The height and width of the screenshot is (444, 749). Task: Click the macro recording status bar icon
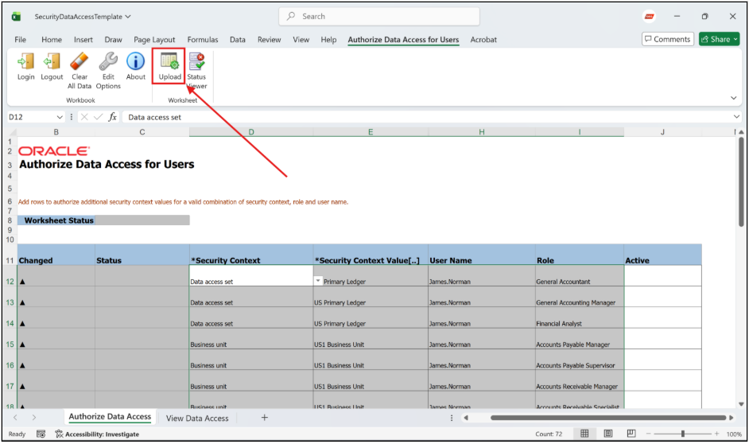[41, 434]
